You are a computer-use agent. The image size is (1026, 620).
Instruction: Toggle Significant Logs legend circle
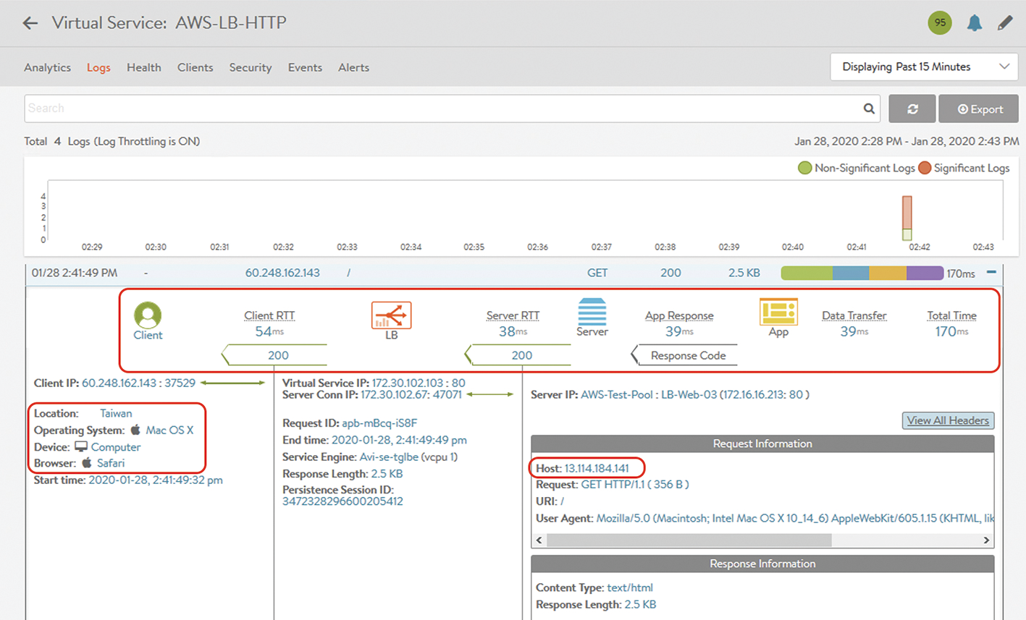pos(925,168)
